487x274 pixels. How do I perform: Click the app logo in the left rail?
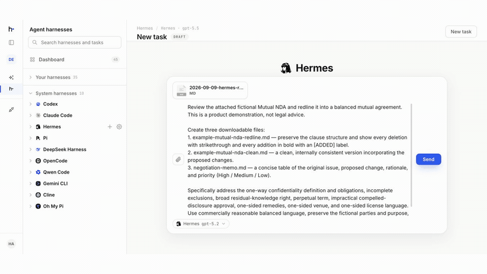point(11,29)
